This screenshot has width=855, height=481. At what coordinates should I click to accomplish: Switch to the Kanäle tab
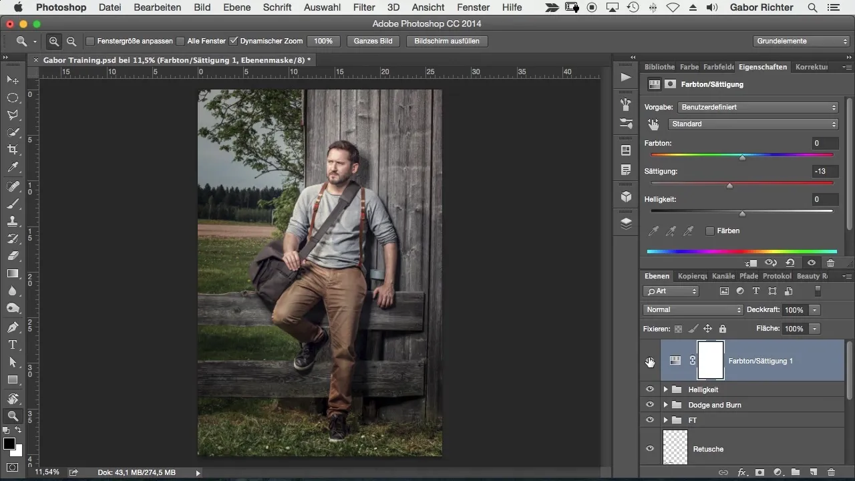point(723,276)
